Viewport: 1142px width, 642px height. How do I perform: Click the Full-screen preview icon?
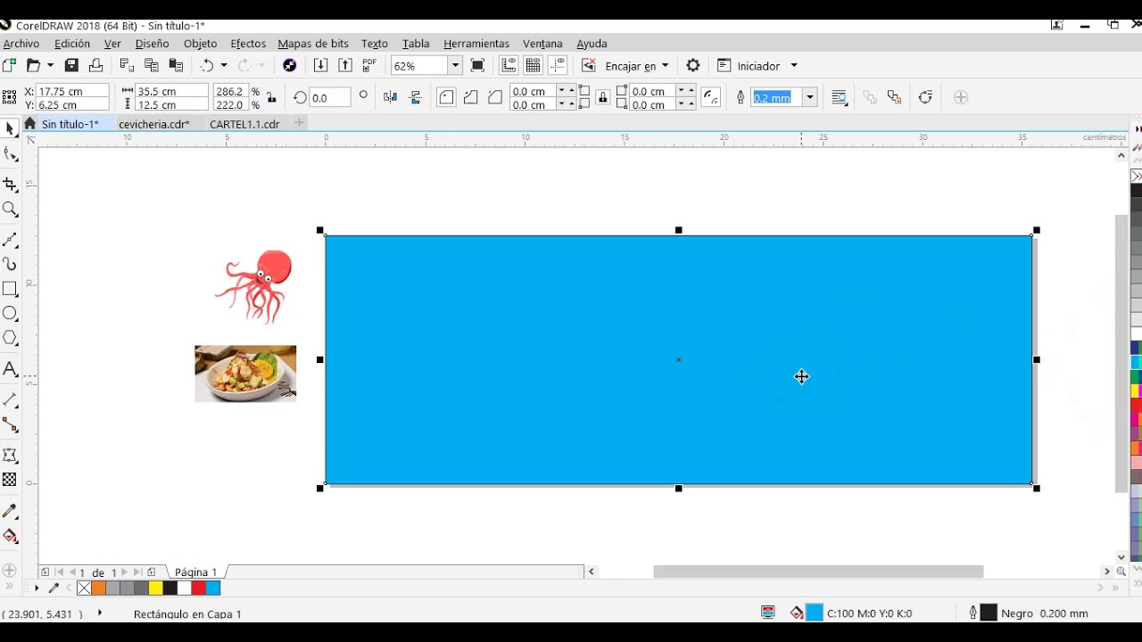[x=477, y=65]
